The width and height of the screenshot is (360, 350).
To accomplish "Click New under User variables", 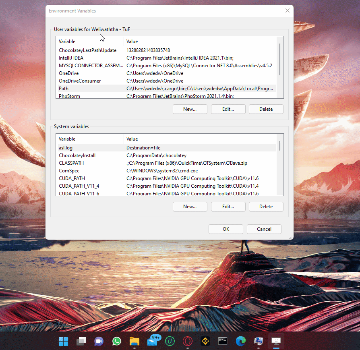I will pos(190,109).
